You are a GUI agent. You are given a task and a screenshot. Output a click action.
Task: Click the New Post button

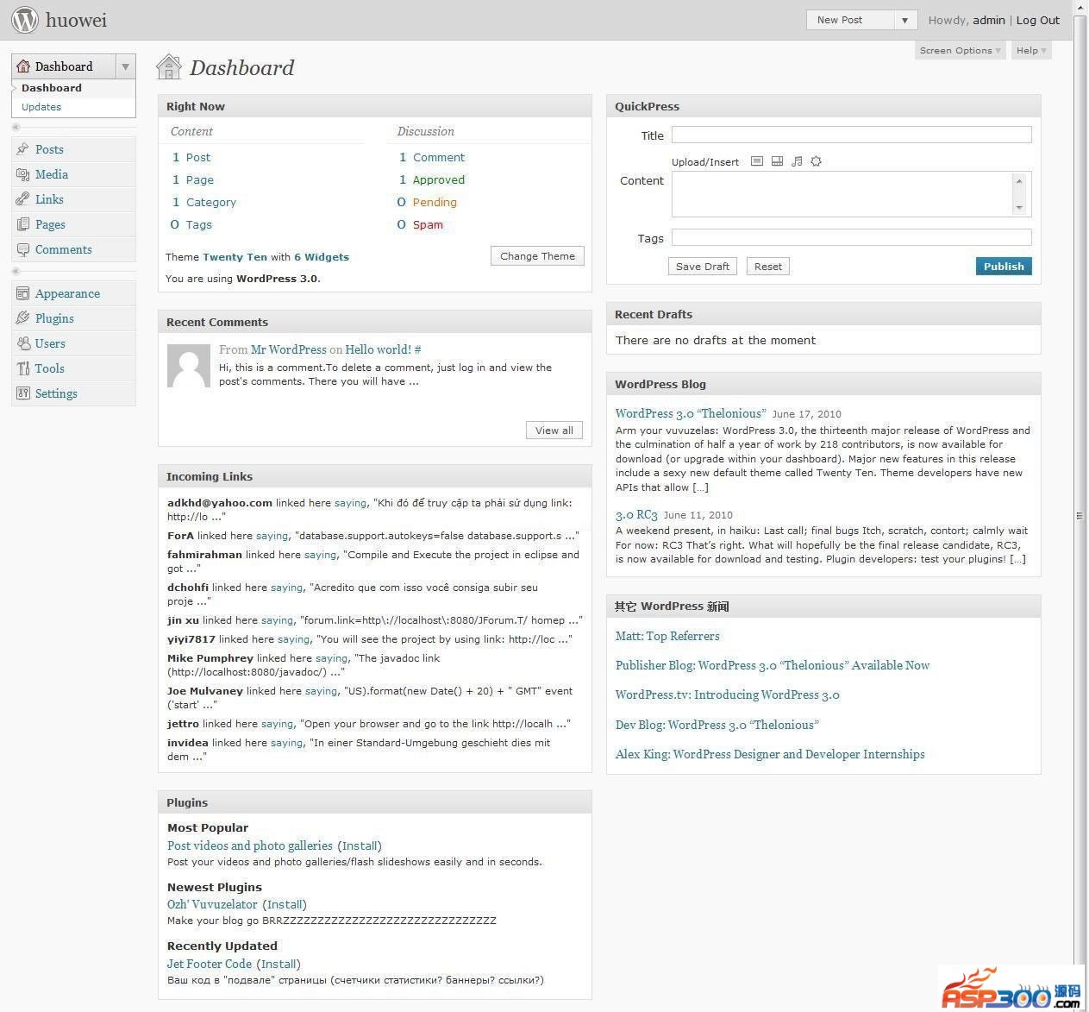pyautogui.click(x=850, y=20)
